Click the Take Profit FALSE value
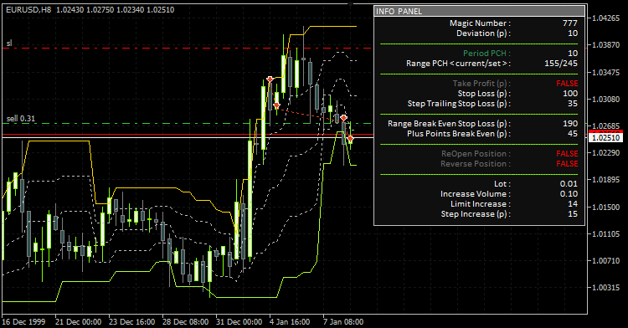628x328 pixels. pyautogui.click(x=567, y=83)
